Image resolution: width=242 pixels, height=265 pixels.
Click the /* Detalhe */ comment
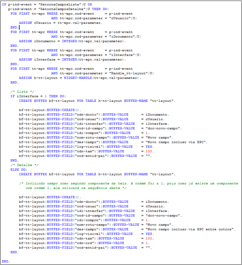coord(24,165)
